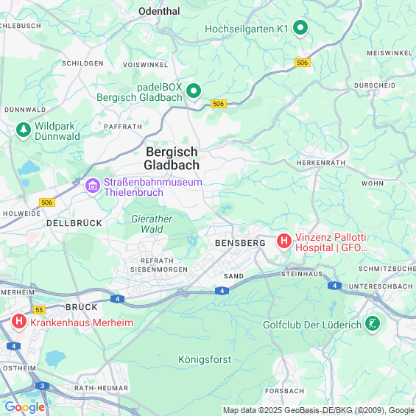The width and height of the screenshot is (416, 416).
Task: Select the Herkenrath locality label
Action: [x=321, y=163]
